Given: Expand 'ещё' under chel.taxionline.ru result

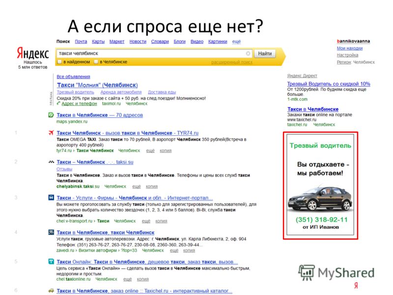Looking at the screenshot, I should pyautogui.click(x=128, y=279).
